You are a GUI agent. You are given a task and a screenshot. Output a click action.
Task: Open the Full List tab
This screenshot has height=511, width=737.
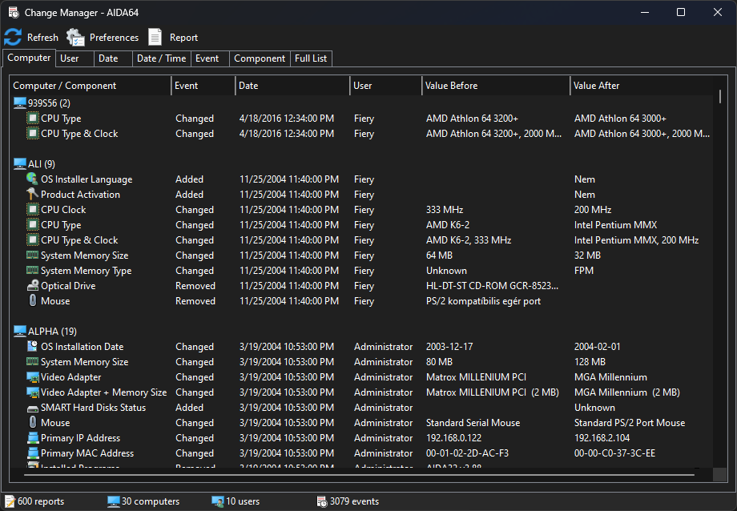311,58
